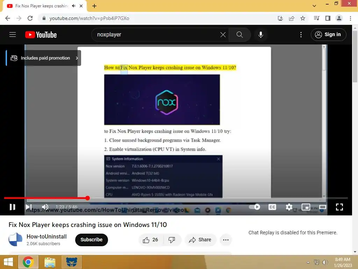The height and width of the screenshot is (269, 358).
Task: Open a new browser tab
Action: [x=94, y=6]
